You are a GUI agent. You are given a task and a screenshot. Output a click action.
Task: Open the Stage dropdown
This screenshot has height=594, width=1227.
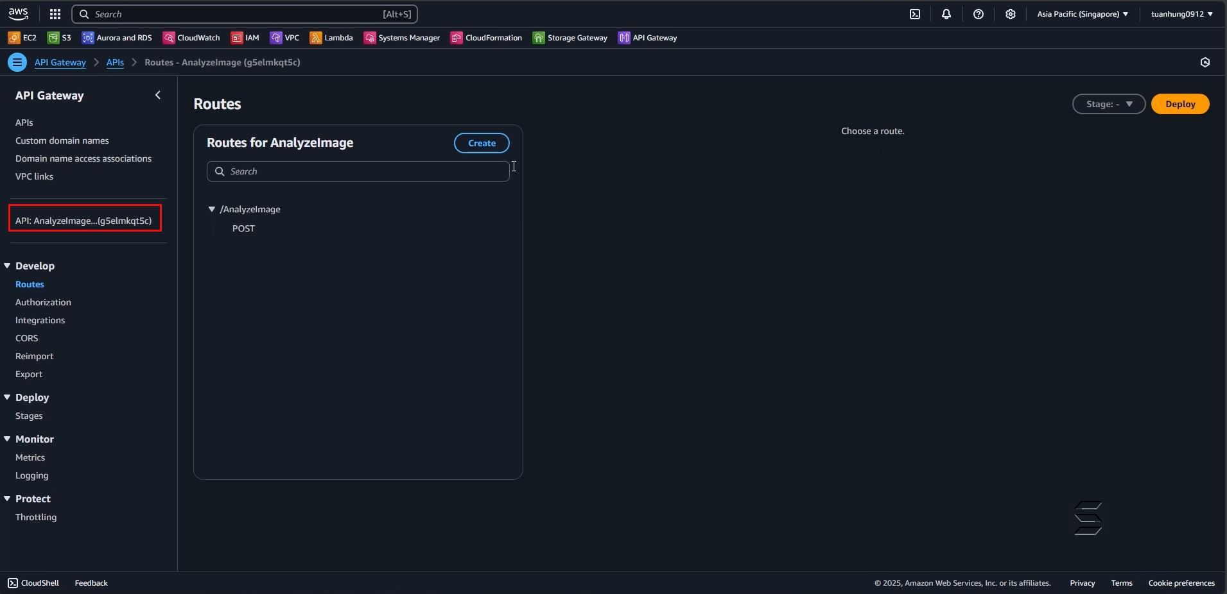pyautogui.click(x=1109, y=104)
